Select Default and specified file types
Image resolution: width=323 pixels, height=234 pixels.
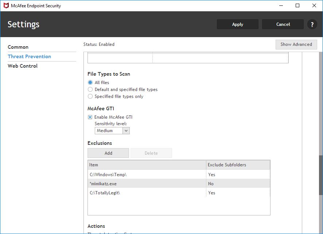[x=90, y=90]
